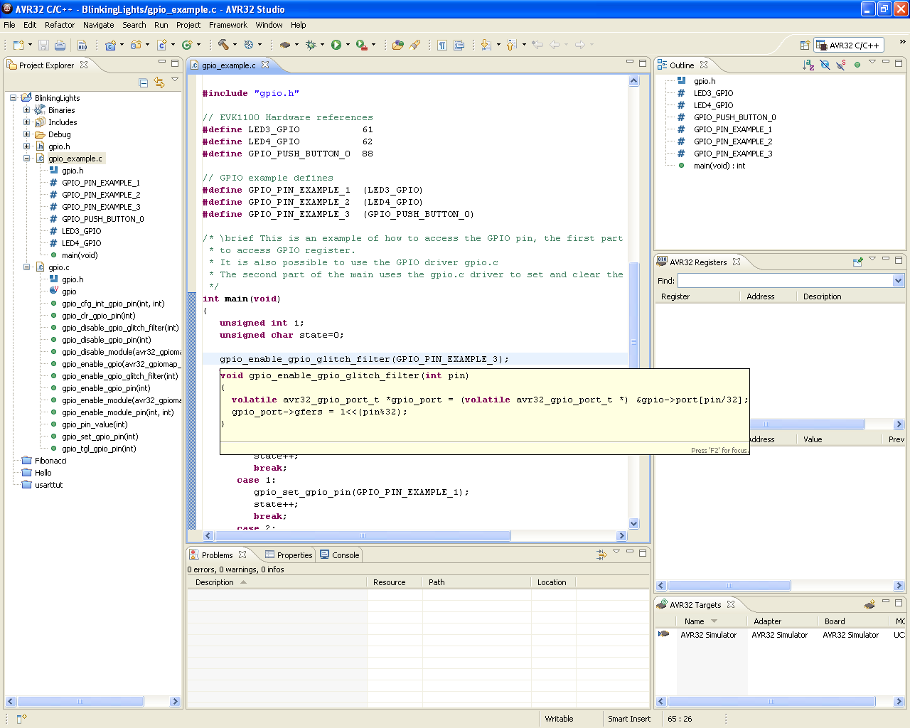Click the Description column header in Problems

click(x=277, y=582)
